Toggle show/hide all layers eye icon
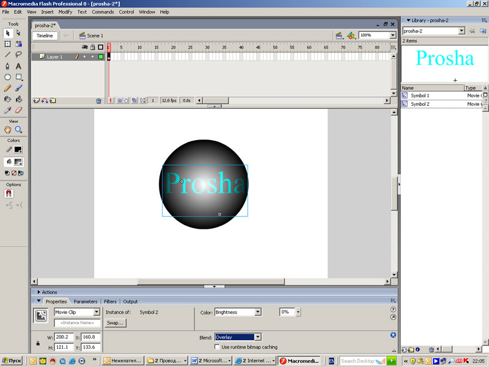Viewport: 489px width, 367px height. coord(85,47)
